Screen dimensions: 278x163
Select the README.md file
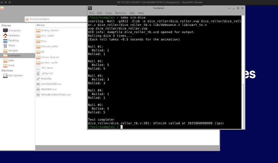click(x=48, y=89)
